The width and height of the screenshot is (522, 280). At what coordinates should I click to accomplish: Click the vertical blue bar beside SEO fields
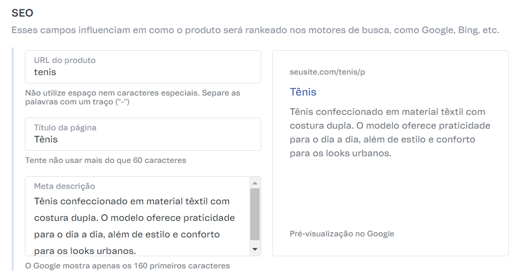(13, 159)
